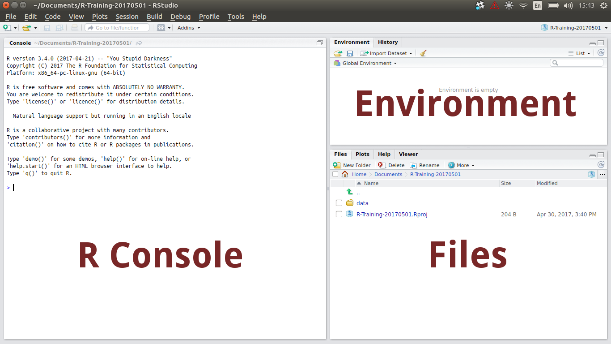This screenshot has height=344, width=611.
Task: Open the data folder link
Action: 362,203
